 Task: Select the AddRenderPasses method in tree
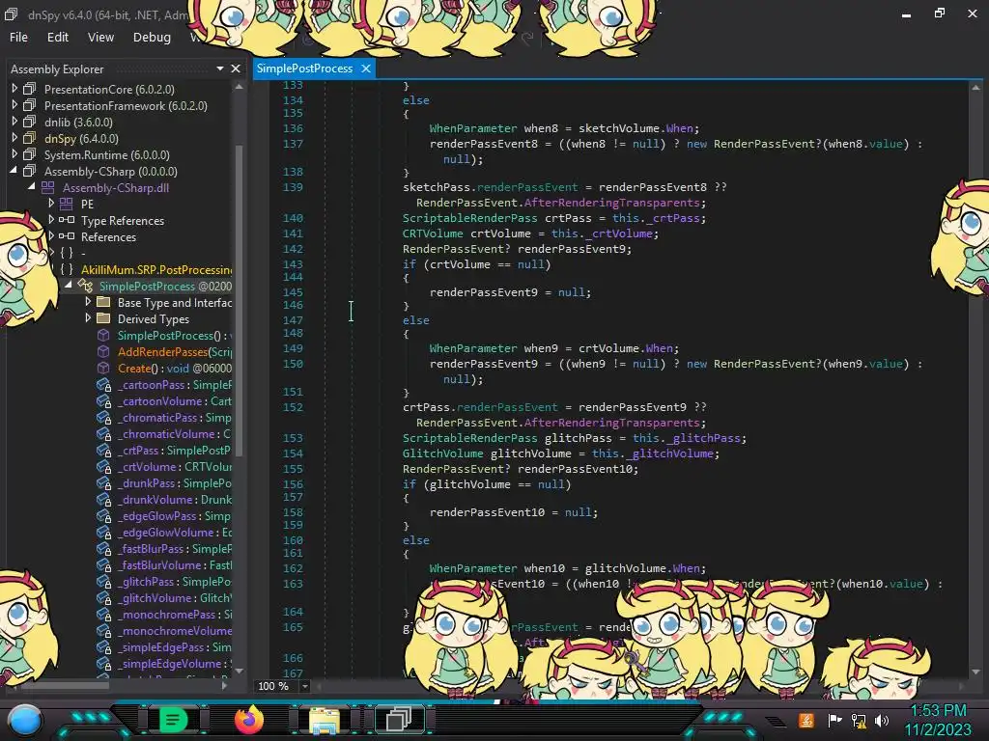click(x=175, y=351)
